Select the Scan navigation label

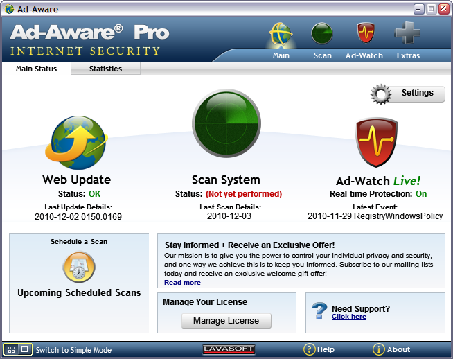click(322, 55)
